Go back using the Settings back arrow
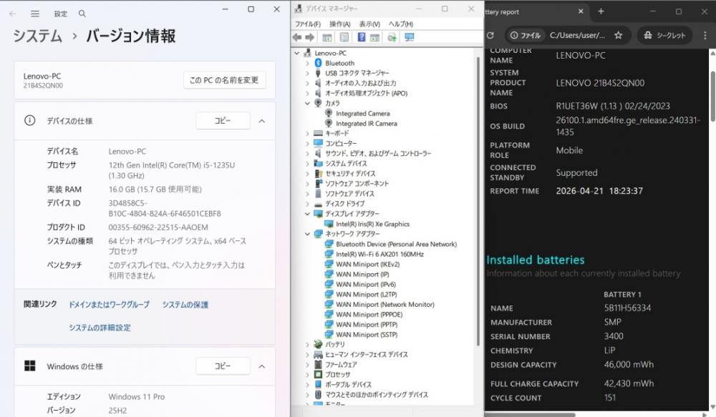Viewport: 716px width, 417px height. 13,14
